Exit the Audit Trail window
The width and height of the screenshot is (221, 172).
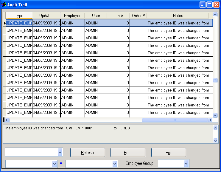coord(169,153)
